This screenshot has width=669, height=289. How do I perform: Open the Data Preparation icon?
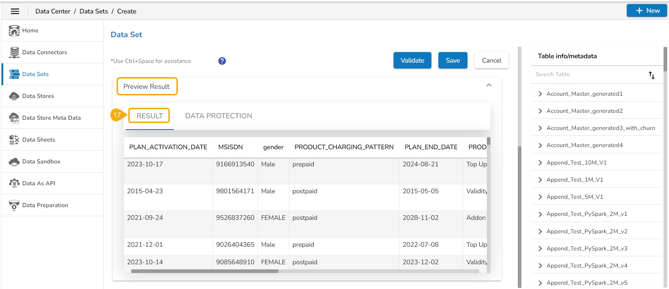(x=14, y=205)
